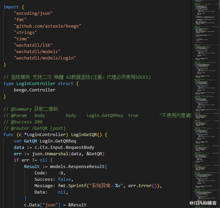Click inside the code minimap overview
Screen dimensions: 220x208
[x=206, y=104]
